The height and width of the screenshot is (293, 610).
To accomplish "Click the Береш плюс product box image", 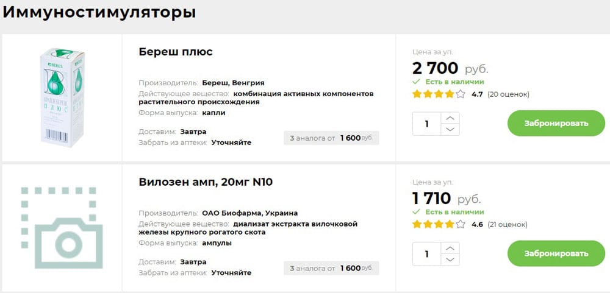I will [62, 97].
